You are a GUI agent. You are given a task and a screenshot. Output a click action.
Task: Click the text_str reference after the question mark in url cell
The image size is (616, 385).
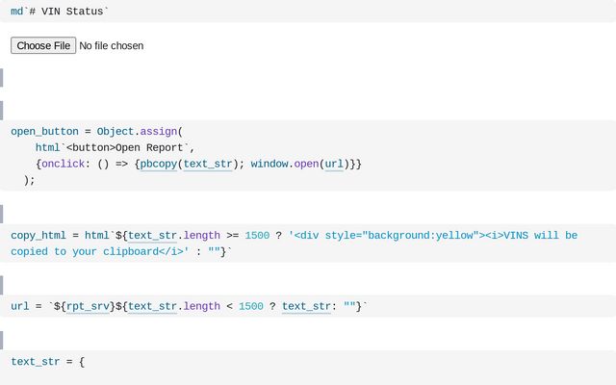(306, 306)
